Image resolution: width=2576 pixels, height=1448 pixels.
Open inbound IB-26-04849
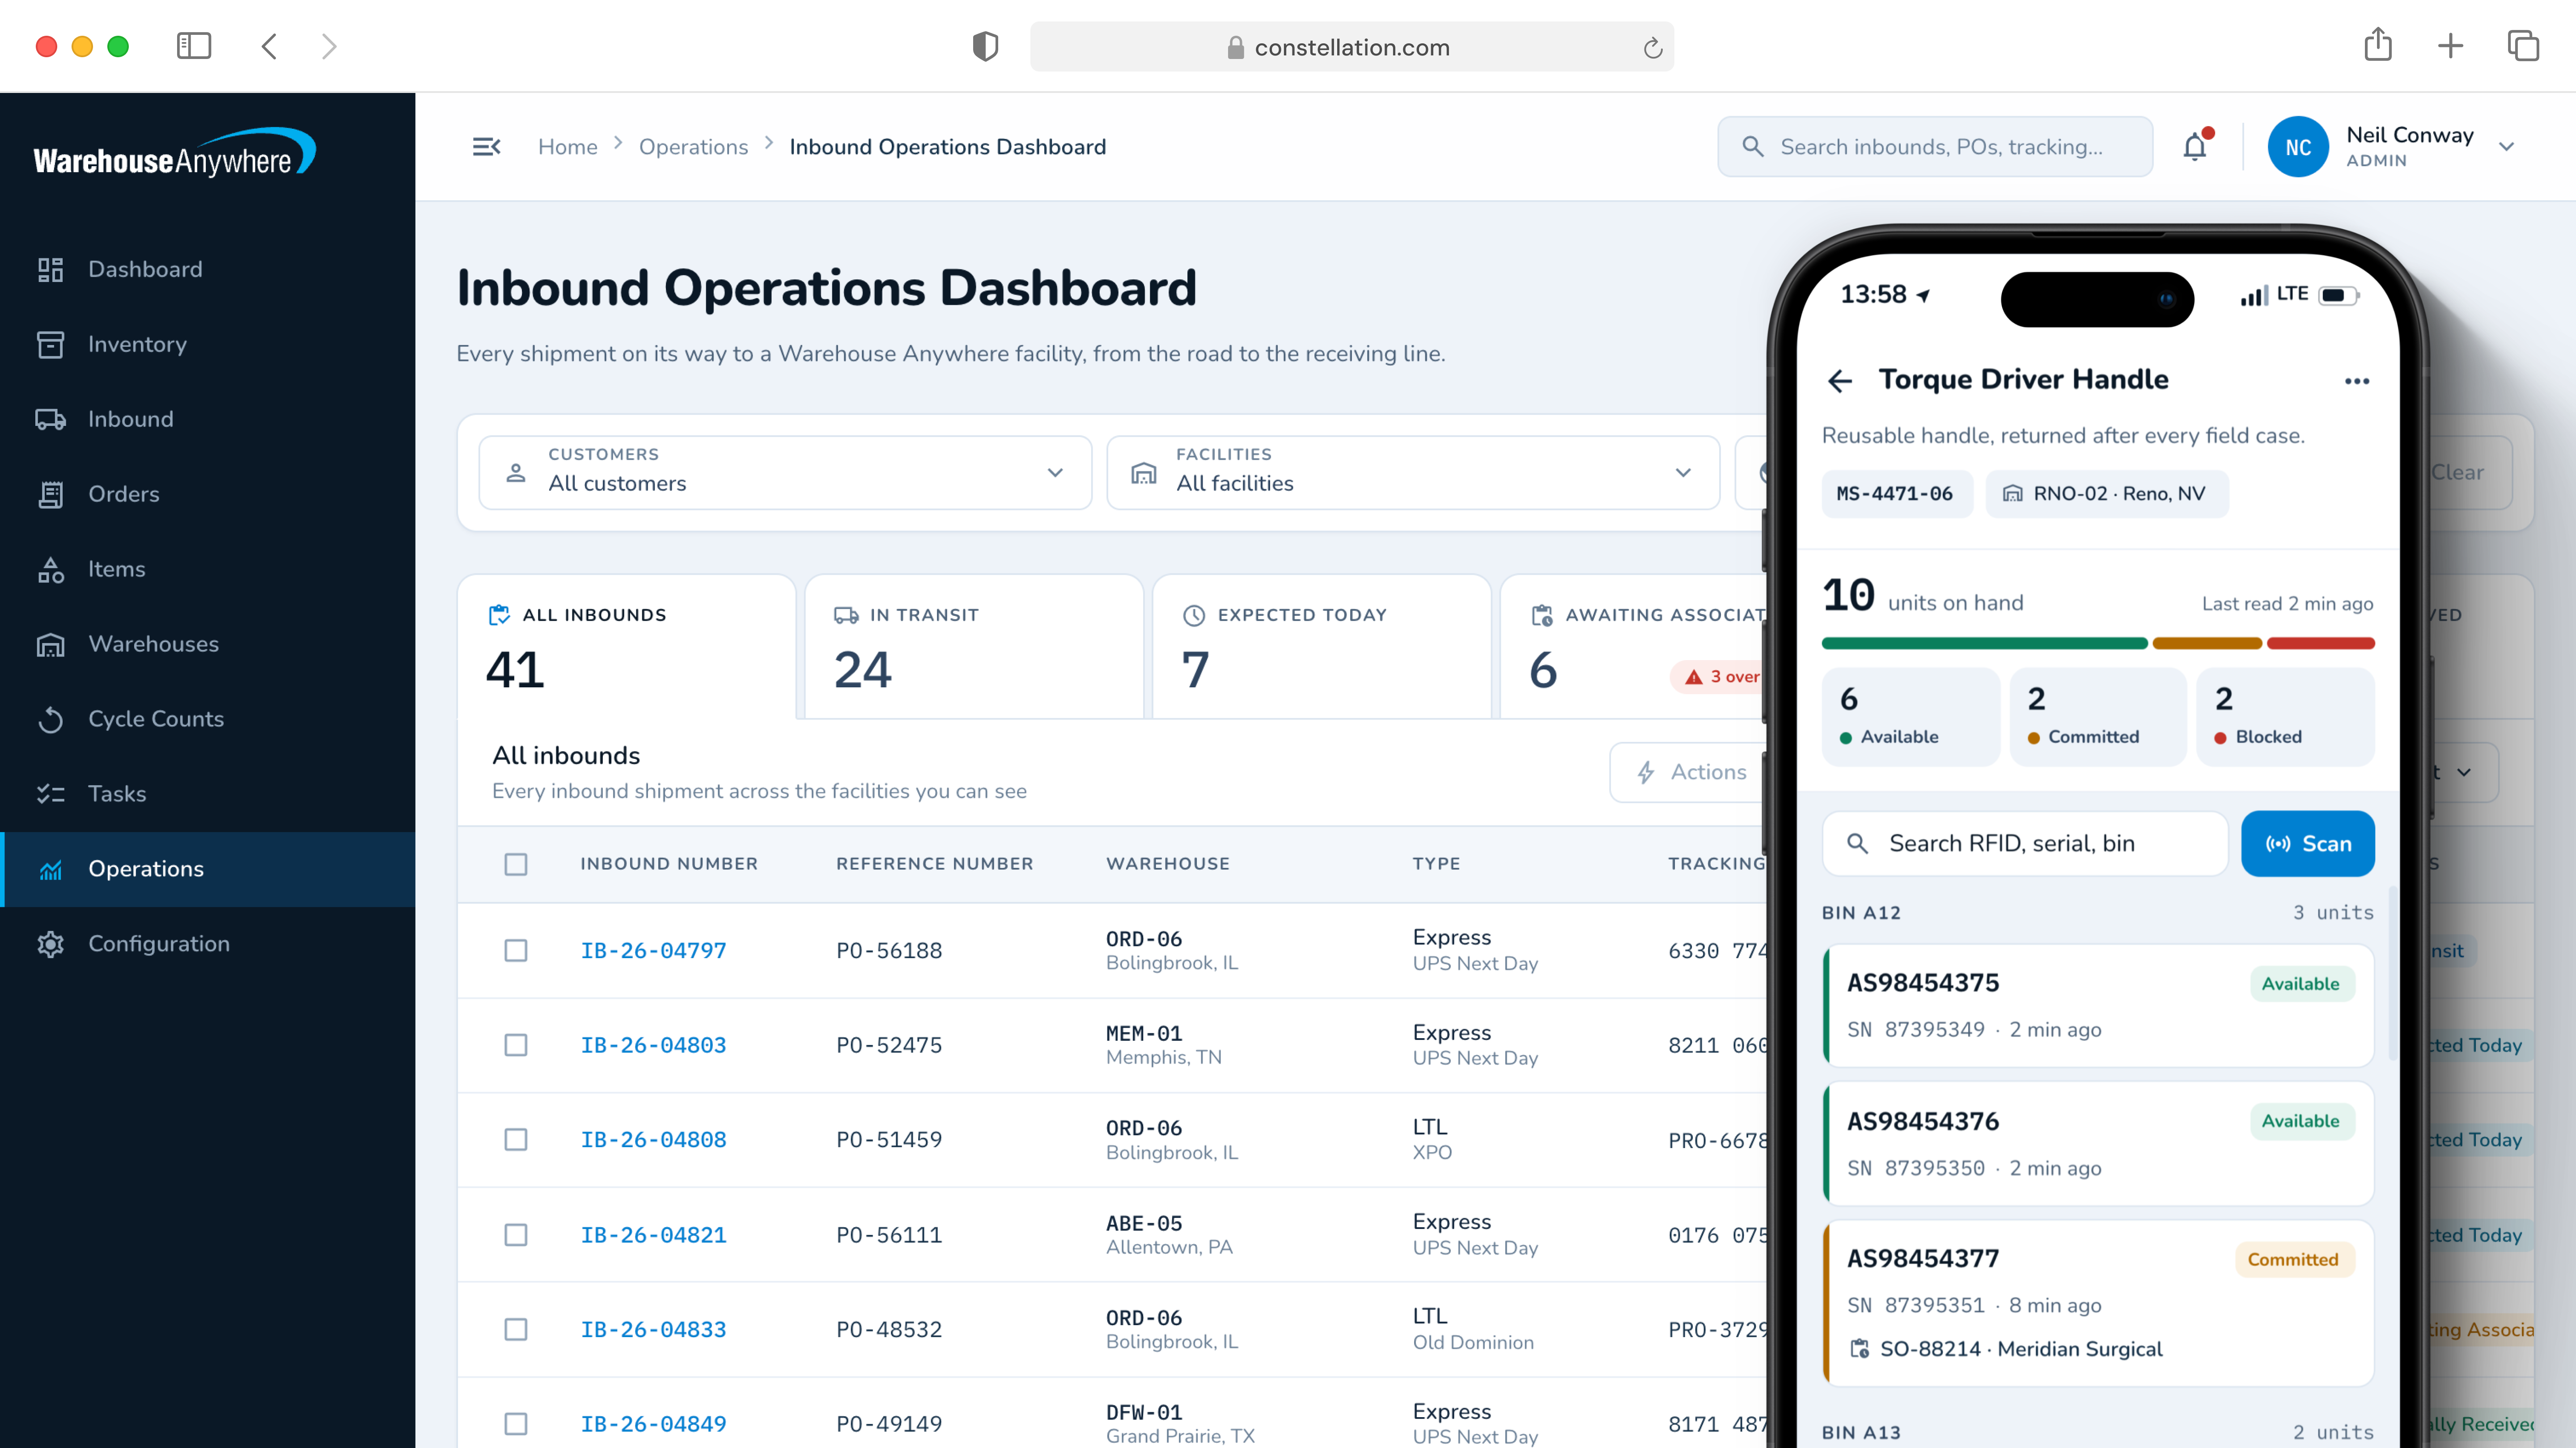click(x=653, y=1424)
